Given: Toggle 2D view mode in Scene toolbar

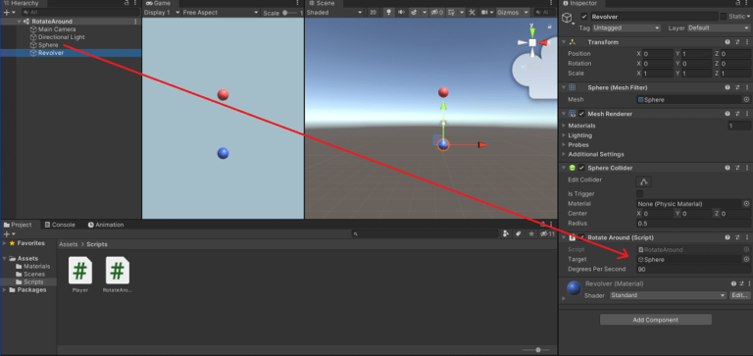Looking at the screenshot, I should pos(374,13).
